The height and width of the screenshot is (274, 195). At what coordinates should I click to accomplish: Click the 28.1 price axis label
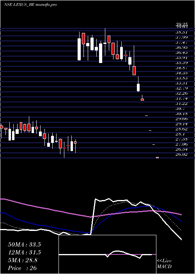180,134
